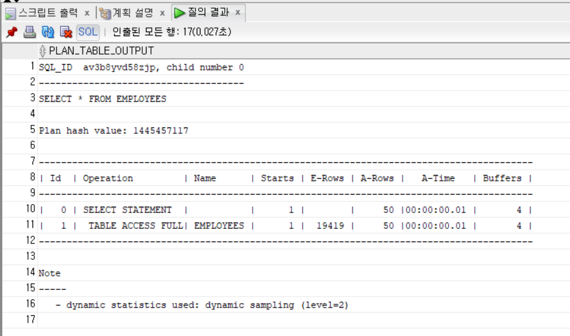Click the refresh query result icon
570x336 pixels.
48,32
